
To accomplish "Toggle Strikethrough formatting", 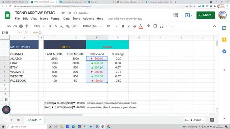I will point(134,26).
